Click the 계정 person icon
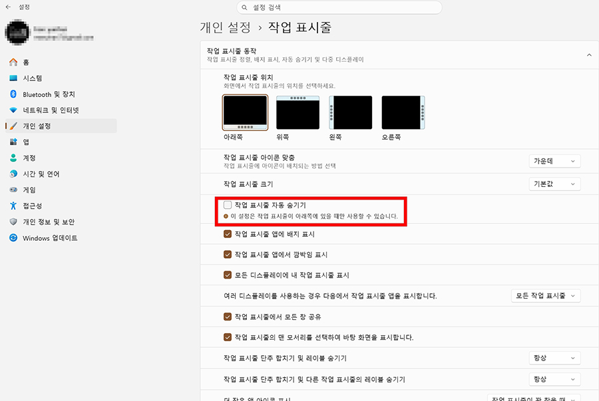The height and width of the screenshot is (401, 599). (13, 158)
